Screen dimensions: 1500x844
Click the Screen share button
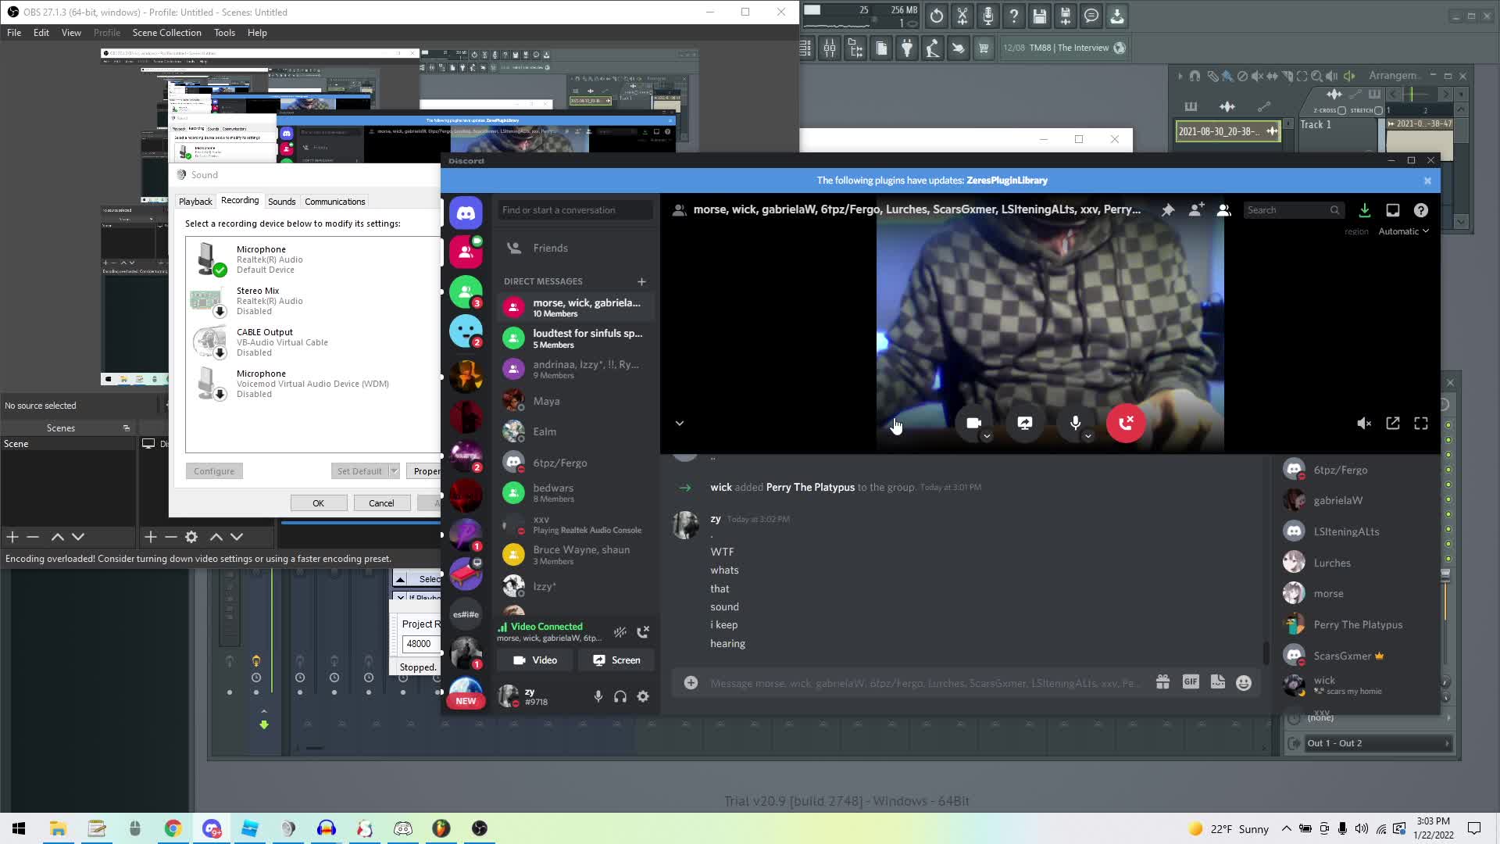(x=616, y=660)
